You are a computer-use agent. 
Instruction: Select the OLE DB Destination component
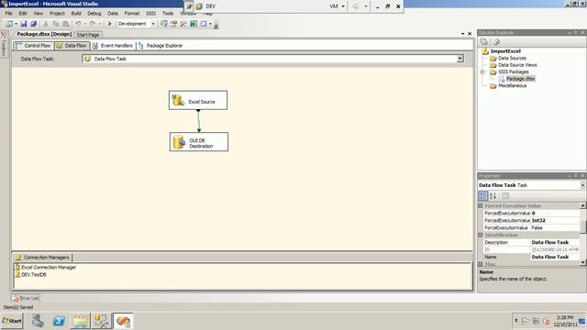click(x=199, y=142)
